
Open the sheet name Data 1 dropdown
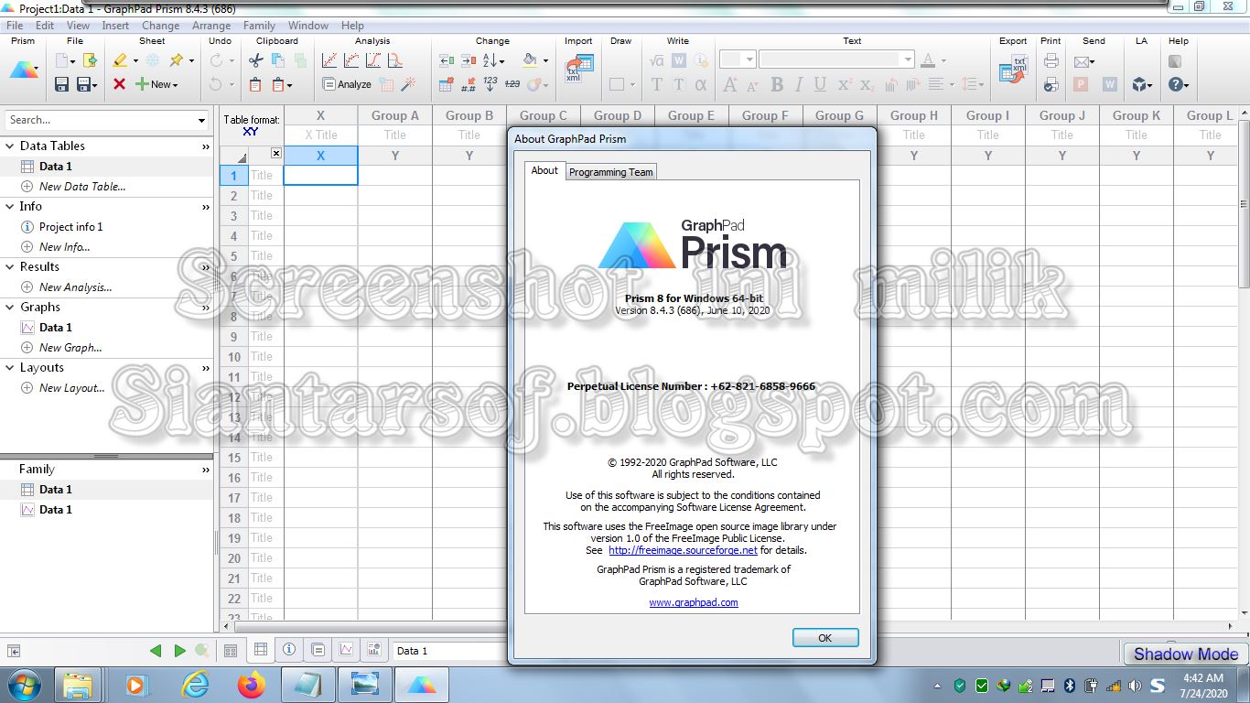[449, 651]
